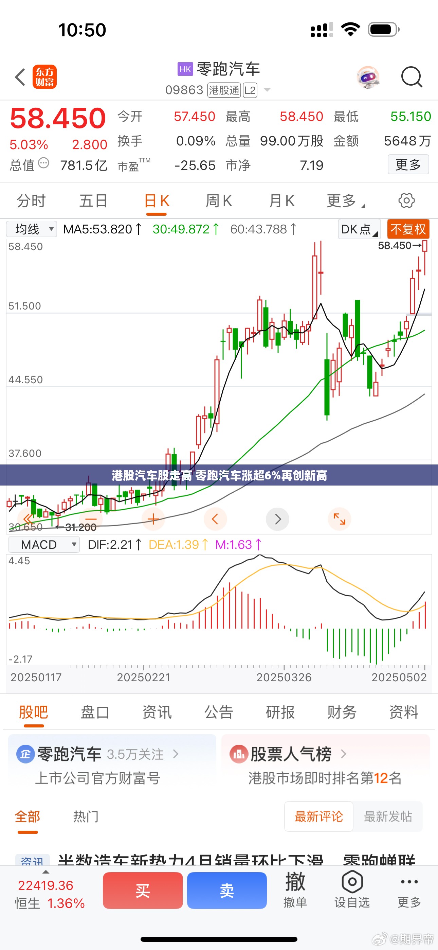Tap the MA5:53.820 moving average value
This screenshot has height=950, width=438.
[103, 229]
